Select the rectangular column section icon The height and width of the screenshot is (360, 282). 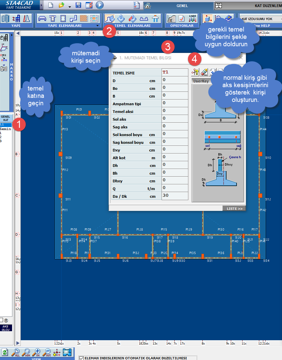tap(63, 18)
